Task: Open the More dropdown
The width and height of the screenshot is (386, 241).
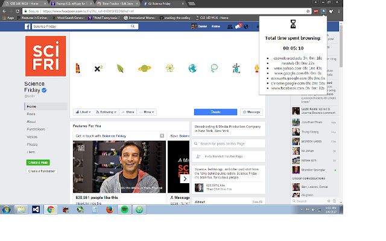Action: pyautogui.click(x=147, y=112)
